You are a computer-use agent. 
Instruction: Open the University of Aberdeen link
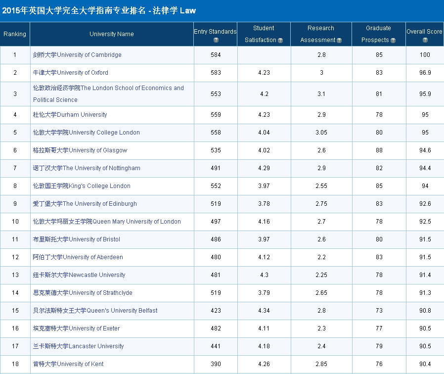tap(78, 257)
